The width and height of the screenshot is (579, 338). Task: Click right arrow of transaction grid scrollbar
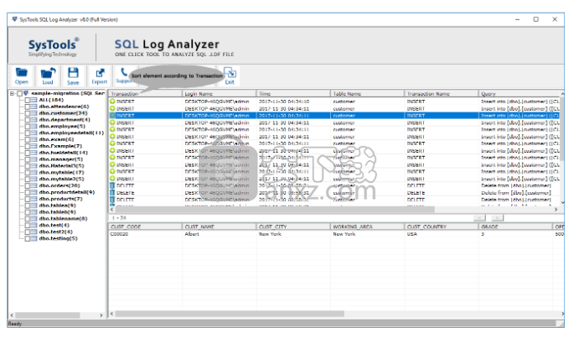coord(556,210)
